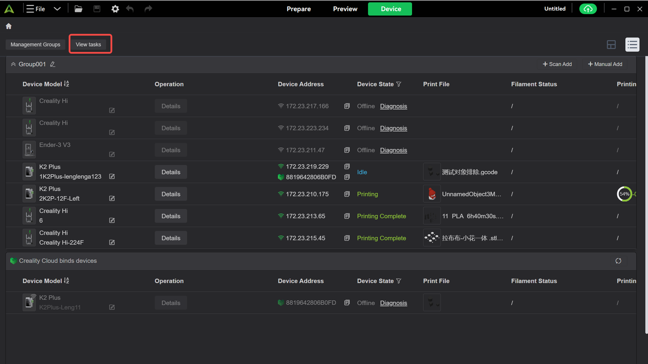
Task: Edit name of 1K2Plus-lenglenga123 device
Action: [x=112, y=177]
